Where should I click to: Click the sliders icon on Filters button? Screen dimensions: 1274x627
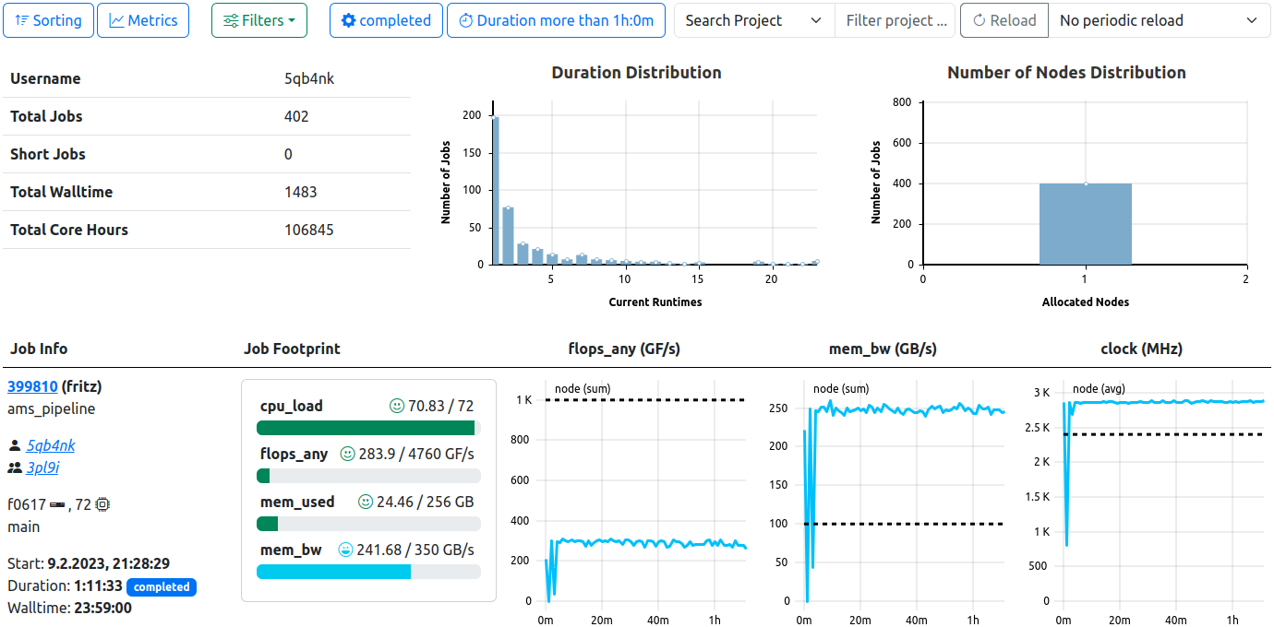coord(233,20)
